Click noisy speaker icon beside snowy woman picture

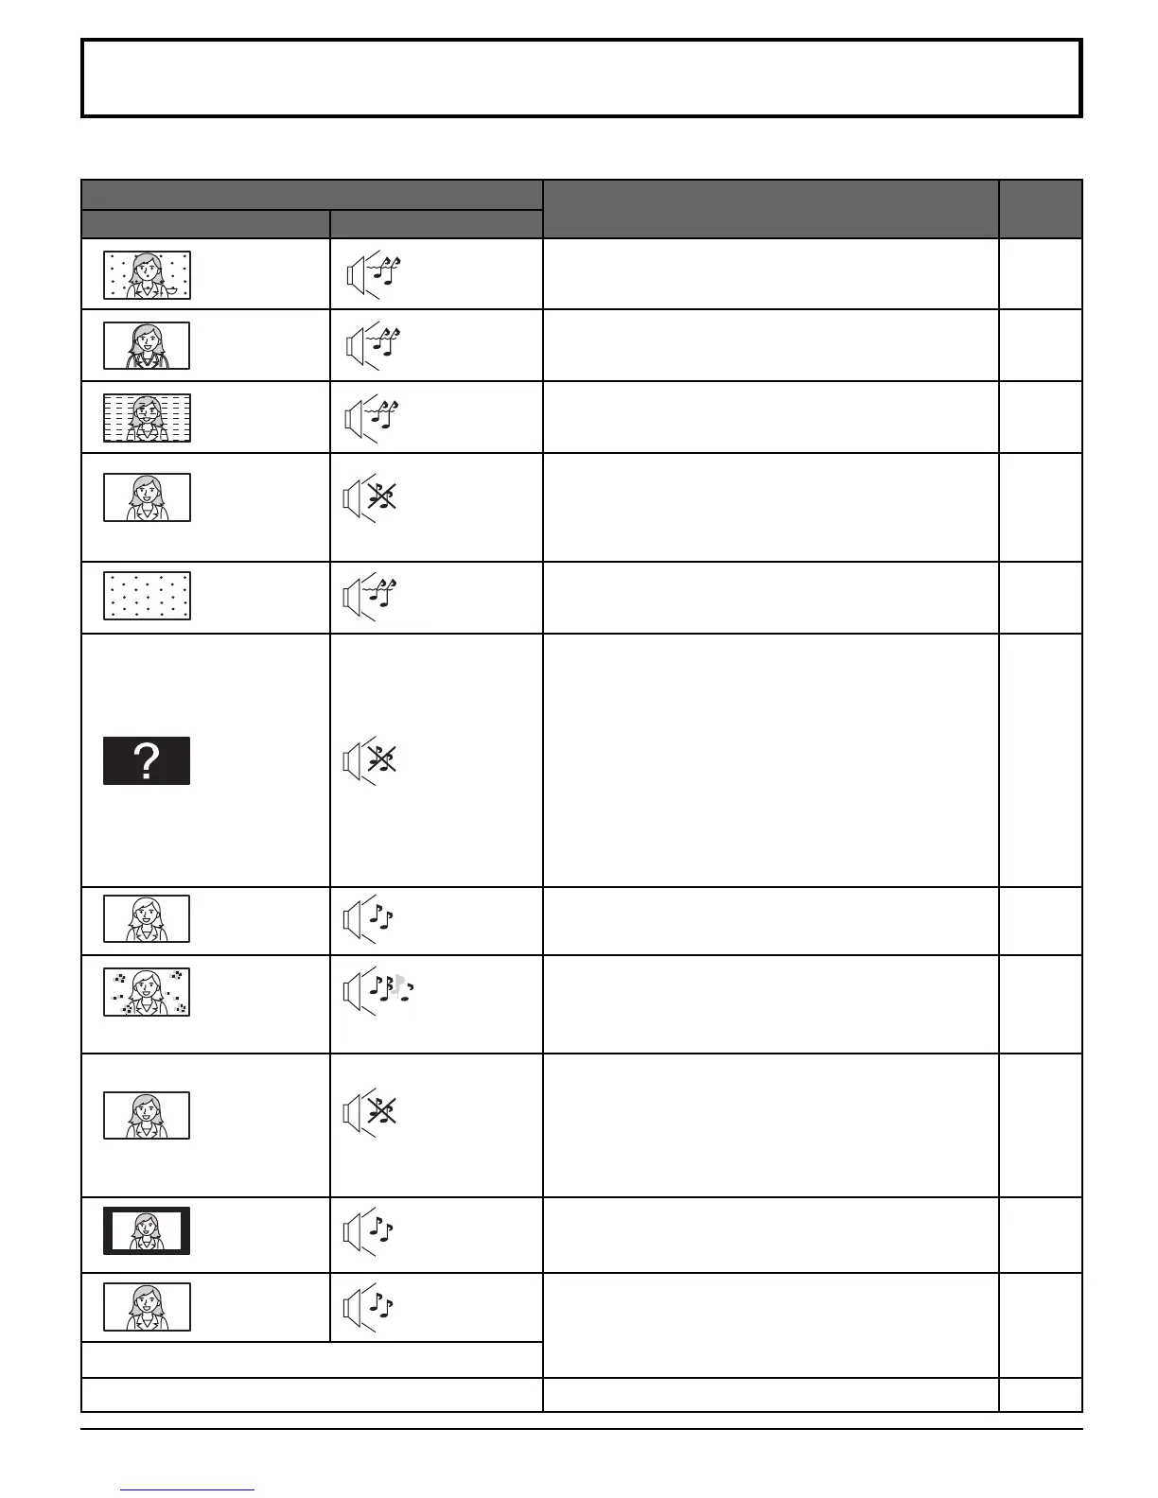coord(370,275)
